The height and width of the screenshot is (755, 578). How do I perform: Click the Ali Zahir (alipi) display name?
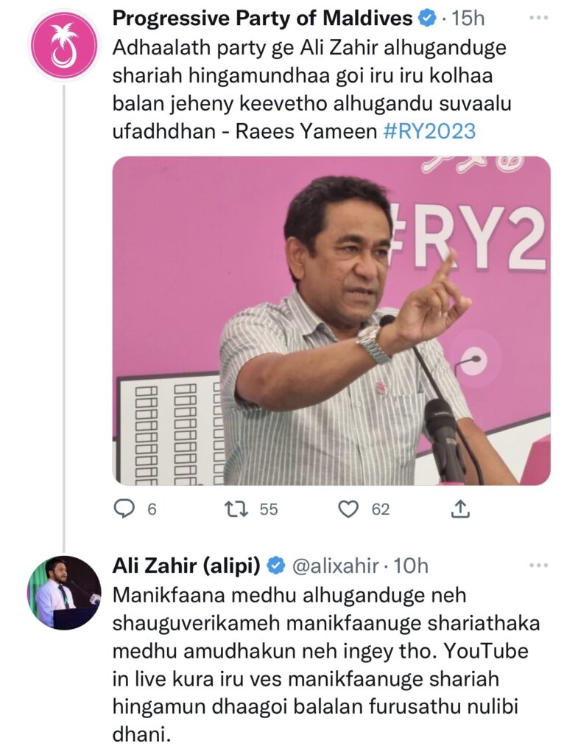pyautogui.click(x=186, y=566)
